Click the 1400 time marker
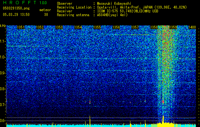Image resolution: width=200 pixels, height=127 pixels. (192, 27)
